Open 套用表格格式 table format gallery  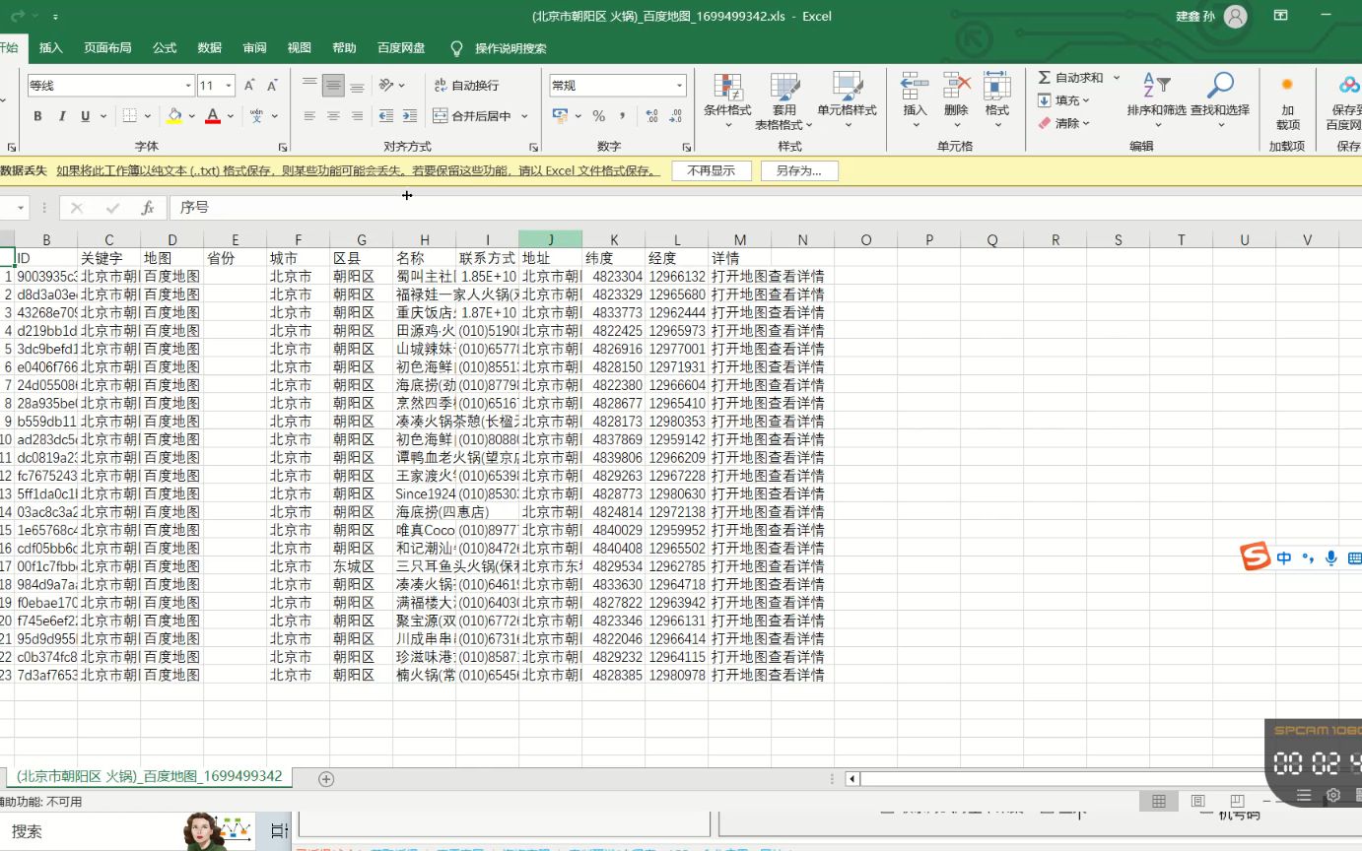(784, 101)
